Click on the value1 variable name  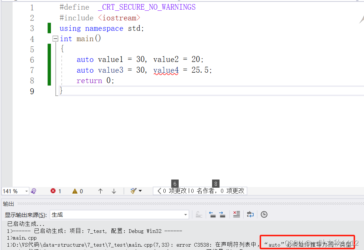tap(111, 59)
